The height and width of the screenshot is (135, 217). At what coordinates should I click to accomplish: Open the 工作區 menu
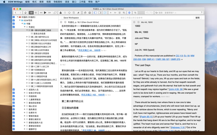(x=82, y=2)
